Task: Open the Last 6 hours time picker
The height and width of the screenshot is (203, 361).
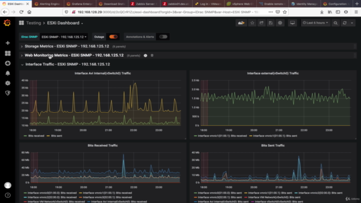Action: [x=315, y=23]
